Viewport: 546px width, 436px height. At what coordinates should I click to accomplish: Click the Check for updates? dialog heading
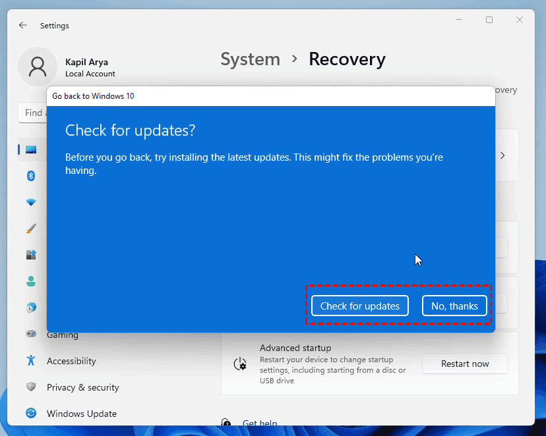click(x=130, y=130)
